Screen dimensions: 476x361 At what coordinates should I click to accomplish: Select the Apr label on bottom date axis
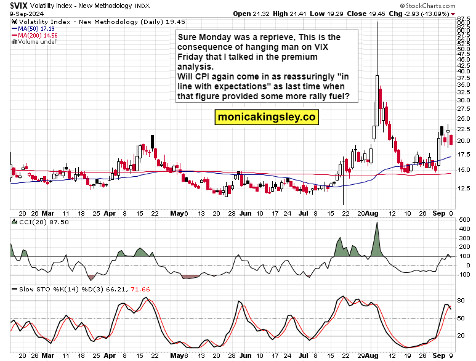110,355
